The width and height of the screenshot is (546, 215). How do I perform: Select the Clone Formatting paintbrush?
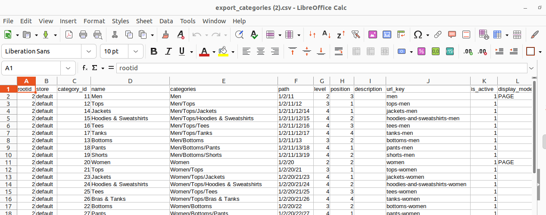[165, 34]
